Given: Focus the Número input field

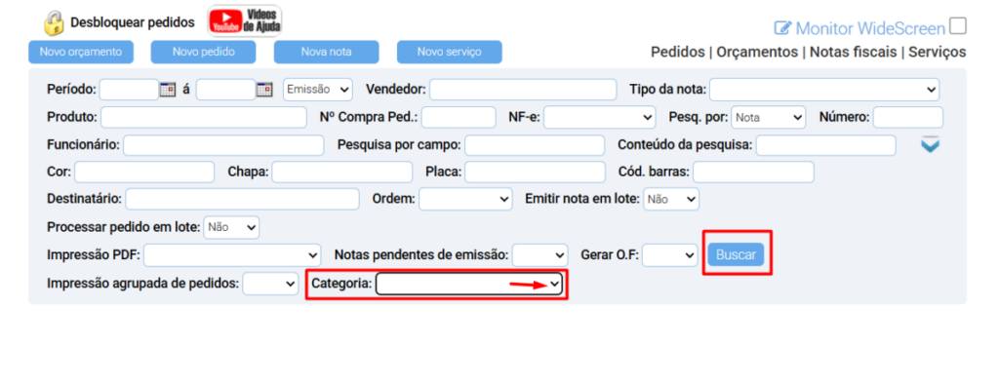Looking at the screenshot, I should [x=908, y=117].
